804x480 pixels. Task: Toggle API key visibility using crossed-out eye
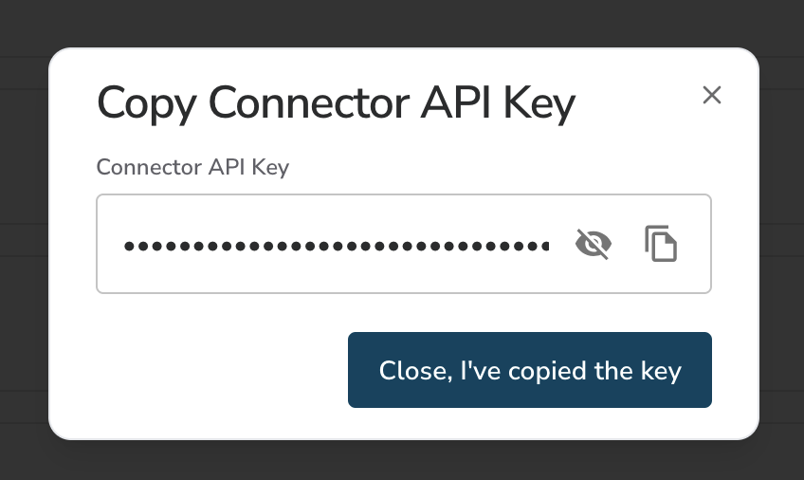point(594,244)
